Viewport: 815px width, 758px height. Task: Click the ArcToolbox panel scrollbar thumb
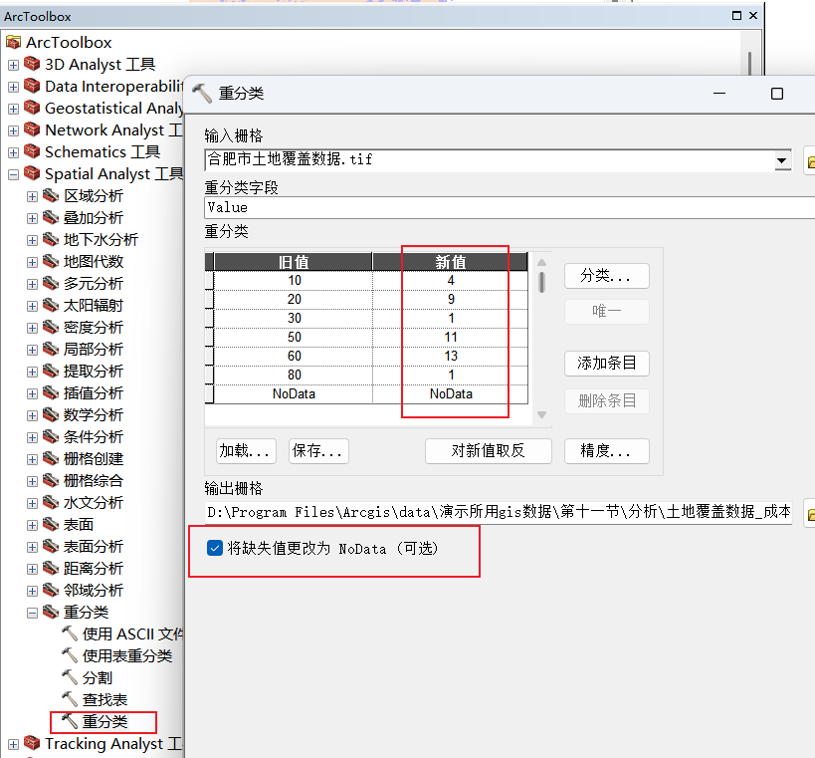point(749,64)
